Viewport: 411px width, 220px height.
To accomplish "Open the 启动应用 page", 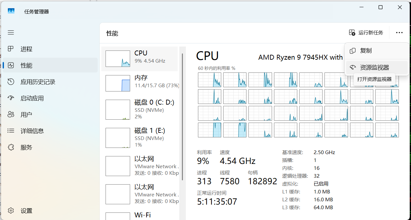I will [x=50, y=98].
